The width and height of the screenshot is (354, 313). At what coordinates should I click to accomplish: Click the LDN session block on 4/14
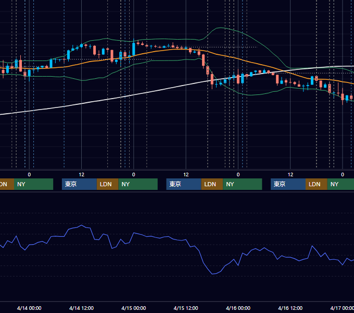107,184
